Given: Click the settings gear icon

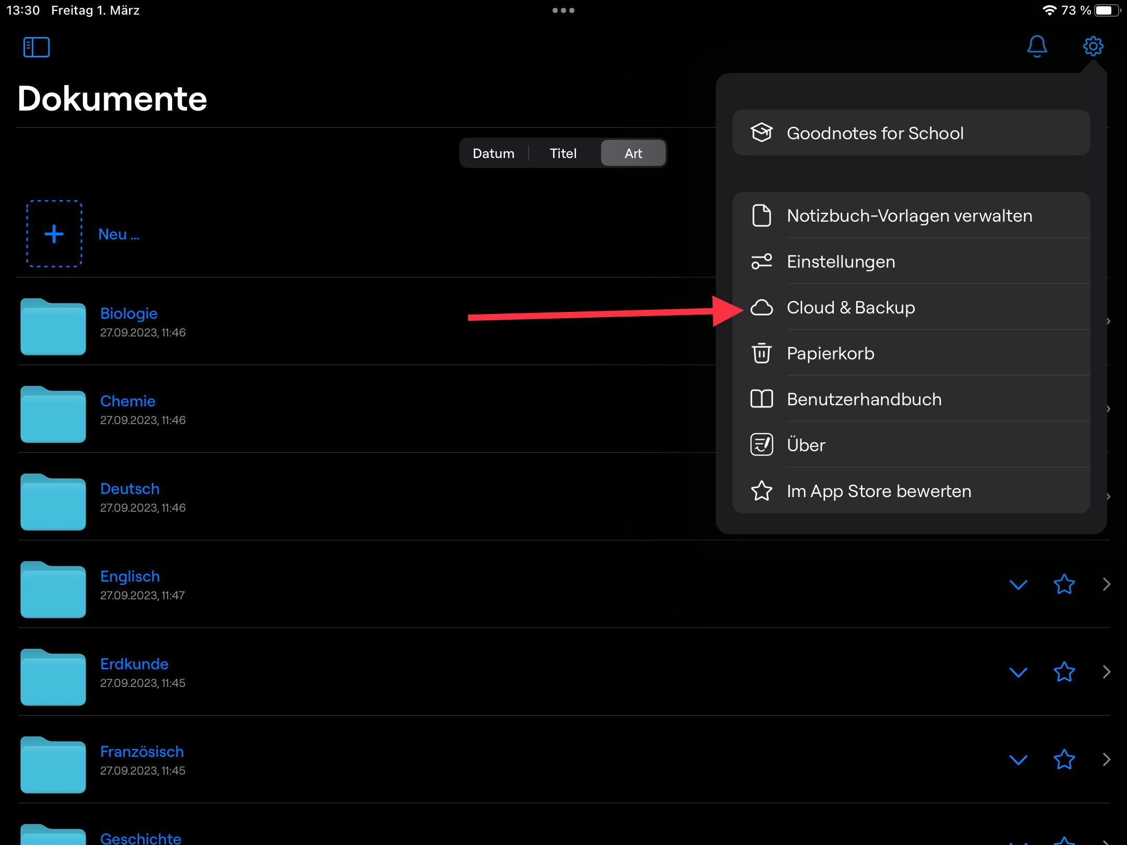Looking at the screenshot, I should point(1093,46).
